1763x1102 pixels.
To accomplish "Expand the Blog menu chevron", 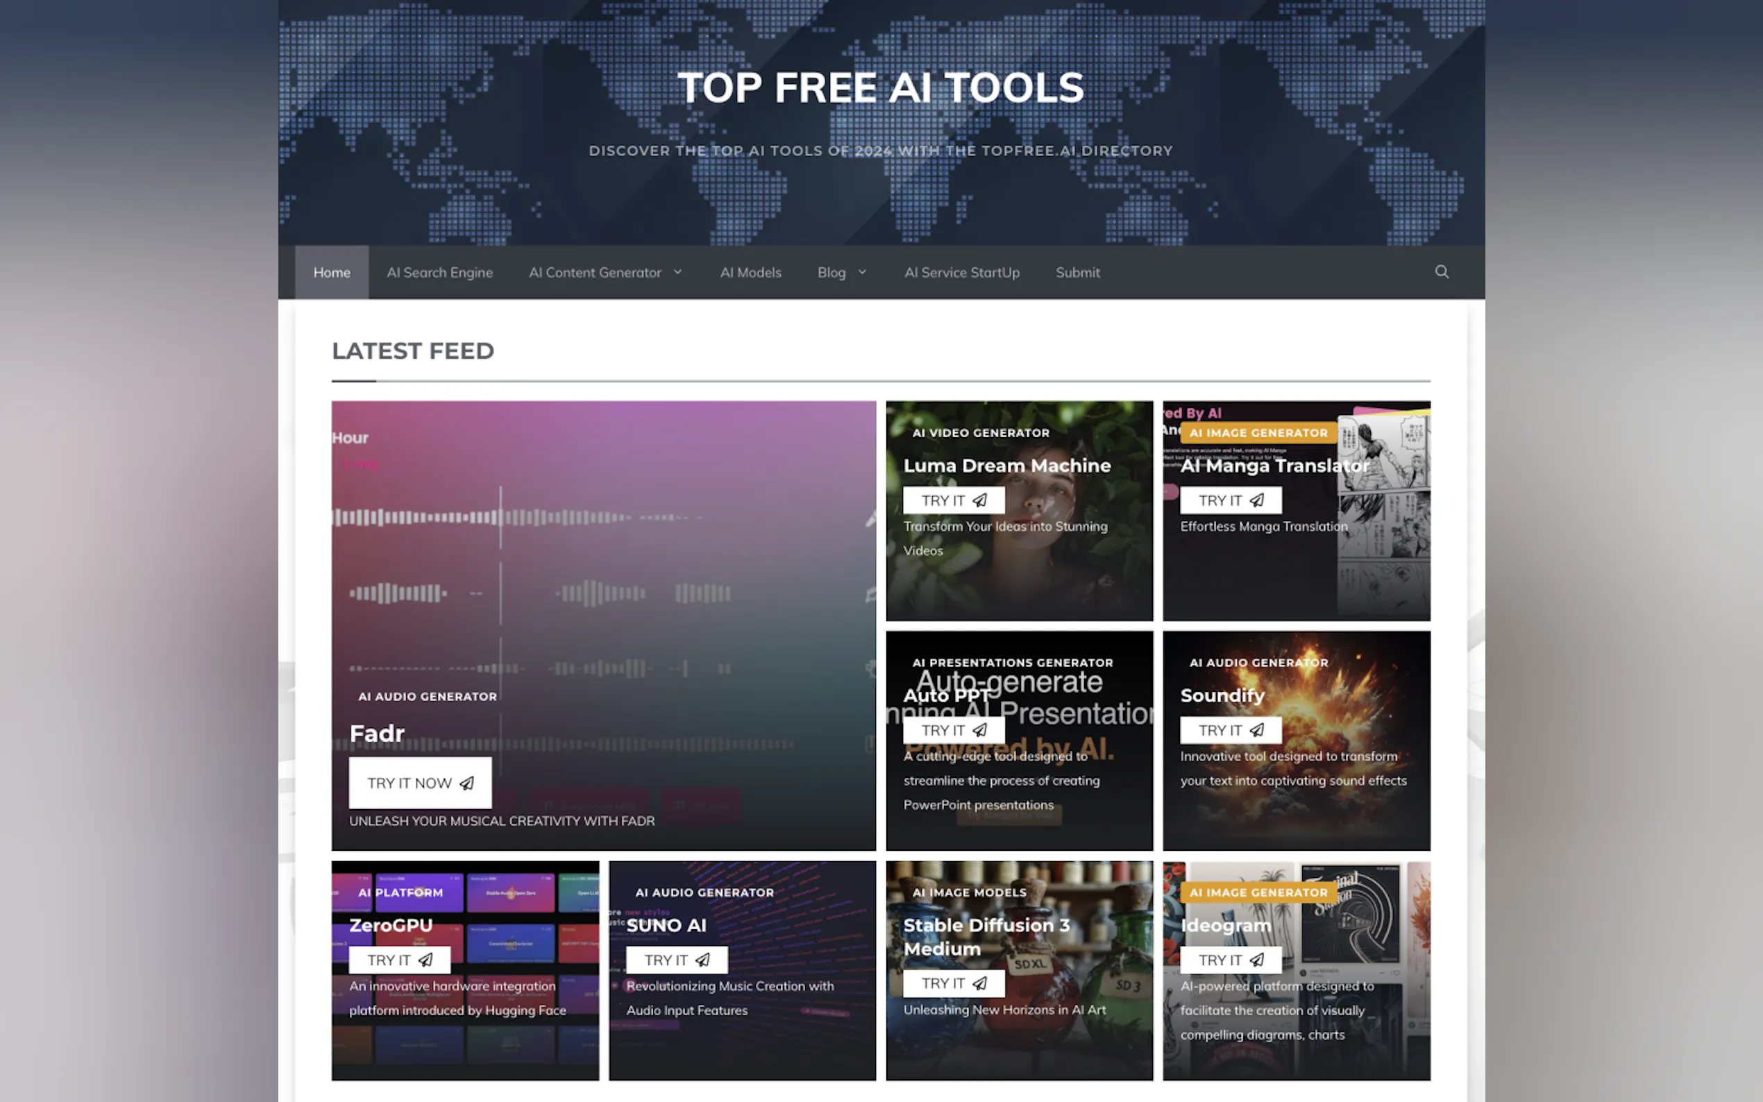I will coord(862,272).
